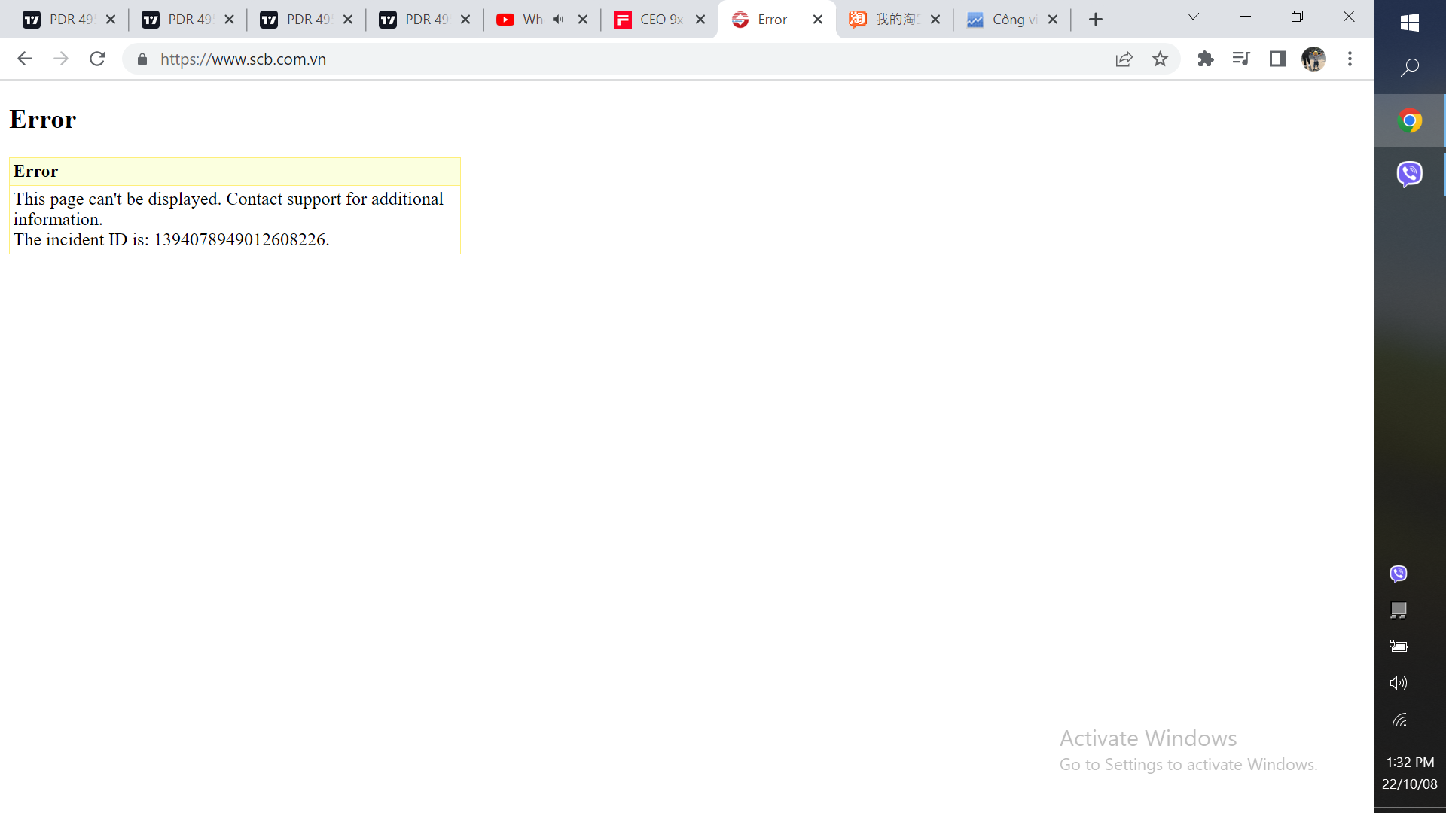Image resolution: width=1446 pixels, height=813 pixels.
Task: Click the address bar URL
Action: click(x=243, y=59)
